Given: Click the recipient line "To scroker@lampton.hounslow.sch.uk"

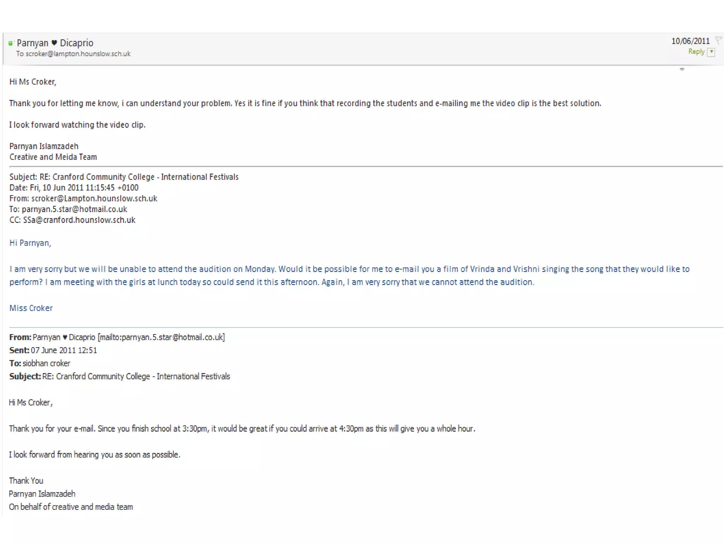Looking at the screenshot, I should coord(73,54).
